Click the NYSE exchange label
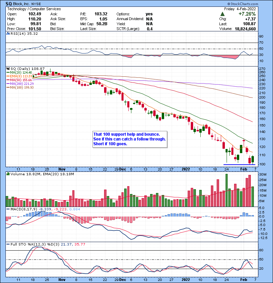The width and height of the screenshot is (273, 283). pos(36,4)
